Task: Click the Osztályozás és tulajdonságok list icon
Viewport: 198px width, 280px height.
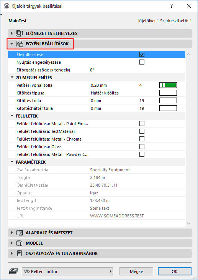Action: pyautogui.click(x=19, y=253)
